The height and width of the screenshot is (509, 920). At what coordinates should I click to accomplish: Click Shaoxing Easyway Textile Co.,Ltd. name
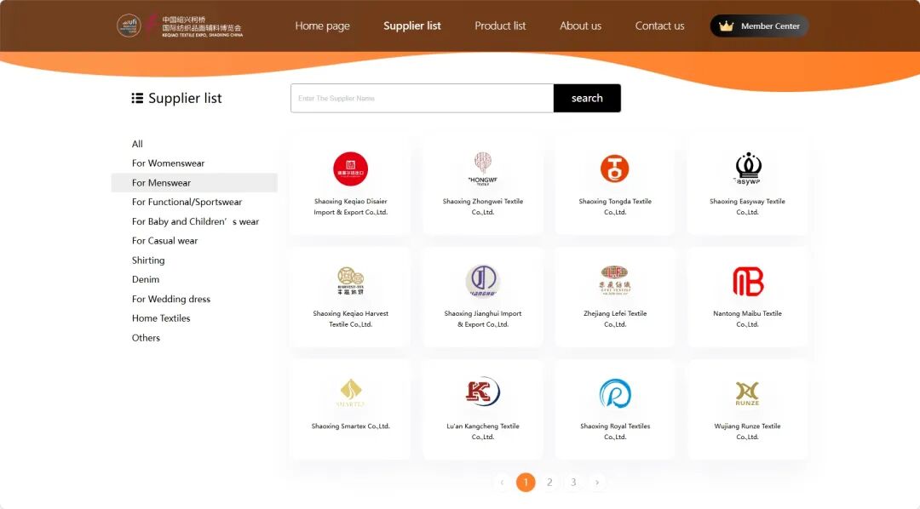click(748, 207)
